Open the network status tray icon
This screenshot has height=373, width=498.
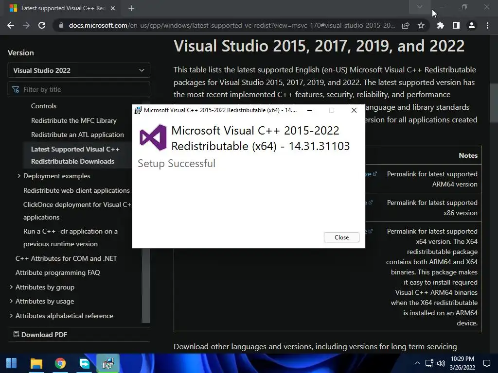point(429,363)
